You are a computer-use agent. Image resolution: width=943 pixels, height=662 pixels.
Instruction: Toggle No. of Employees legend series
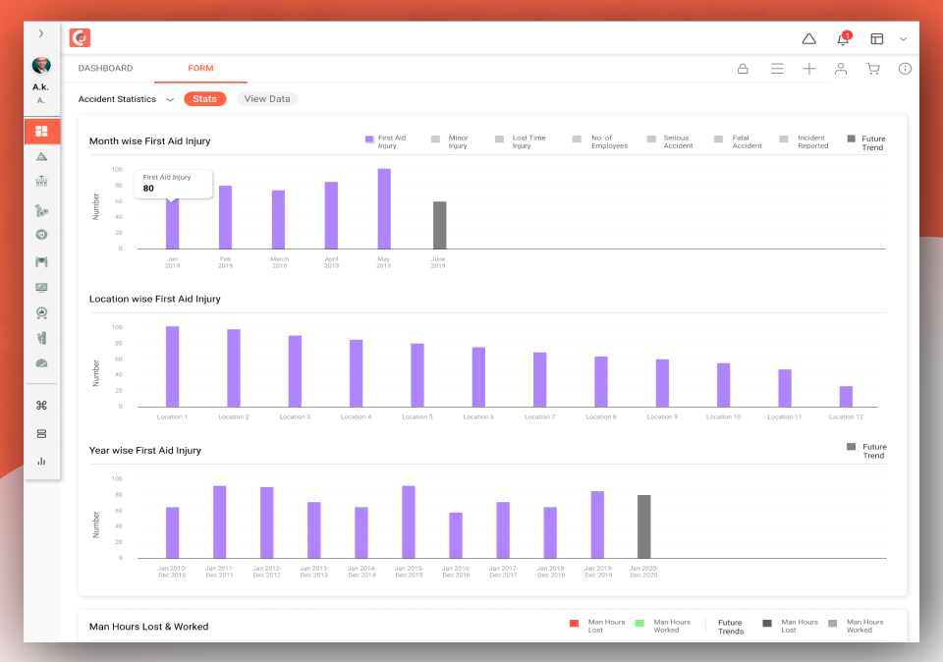(x=600, y=141)
